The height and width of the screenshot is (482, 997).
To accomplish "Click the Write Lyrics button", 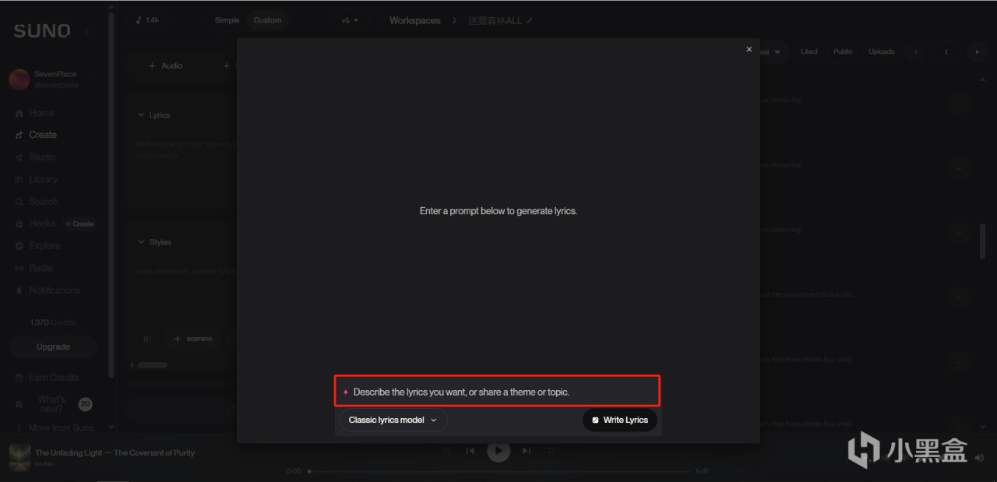I will [x=620, y=420].
